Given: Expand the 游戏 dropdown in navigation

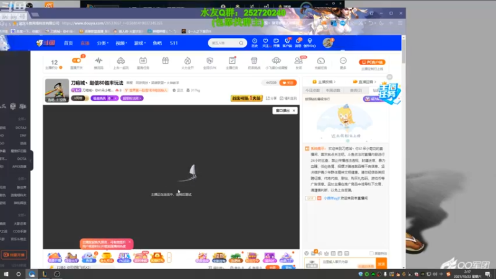Looking at the screenshot, I should point(140,43).
